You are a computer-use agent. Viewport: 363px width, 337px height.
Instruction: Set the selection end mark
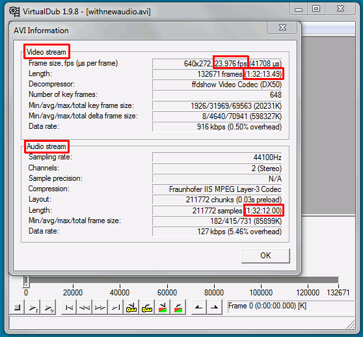[215, 307]
